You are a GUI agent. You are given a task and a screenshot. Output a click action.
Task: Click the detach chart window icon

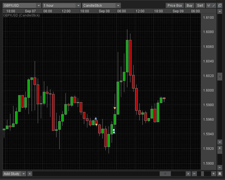[x=220, y=5]
